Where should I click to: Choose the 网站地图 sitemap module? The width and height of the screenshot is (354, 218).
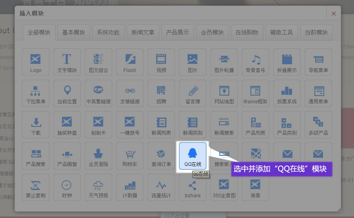pyautogui.click(x=224, y=93)
